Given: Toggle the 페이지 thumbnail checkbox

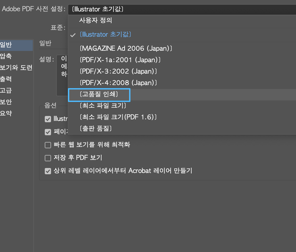Looking at the screenshot, I should click(x=48, y=132).
